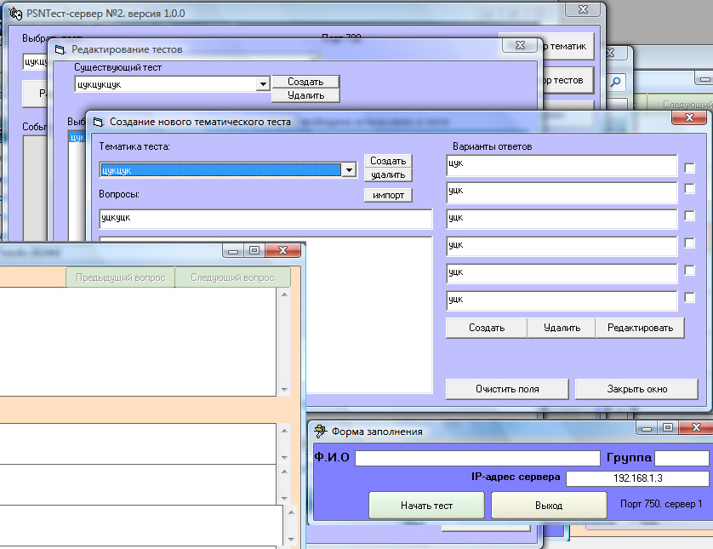
Task: Click the Закрыть окно button
Action: tap(636, 389)
